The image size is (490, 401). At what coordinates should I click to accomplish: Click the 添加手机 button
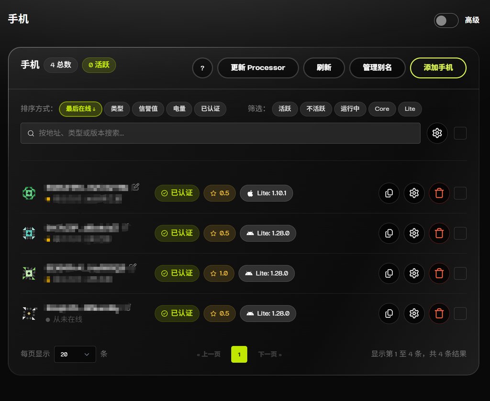[x=438, y=68]
